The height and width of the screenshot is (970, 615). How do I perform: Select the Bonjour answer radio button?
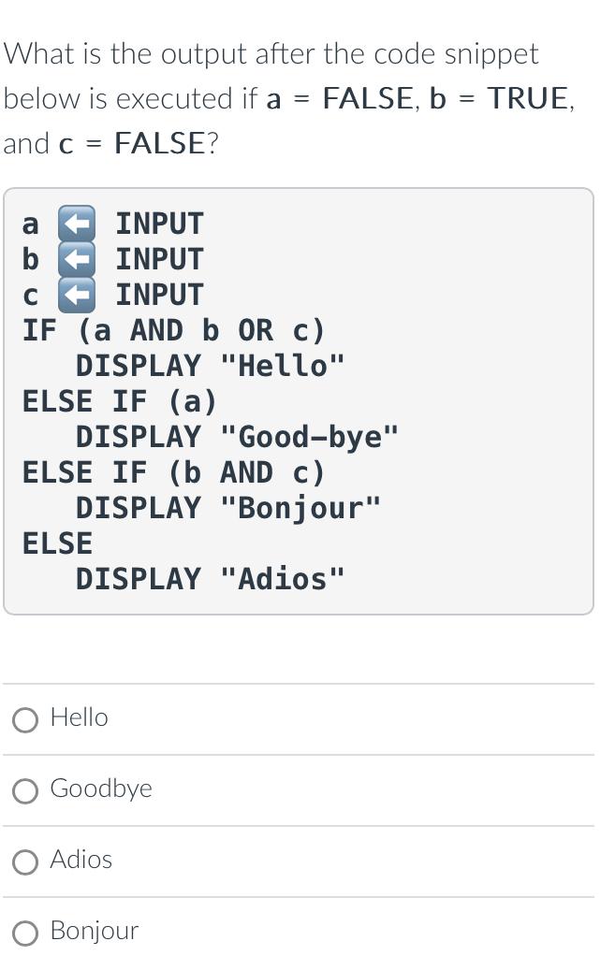pyautogui.click(x=25, y=934)
